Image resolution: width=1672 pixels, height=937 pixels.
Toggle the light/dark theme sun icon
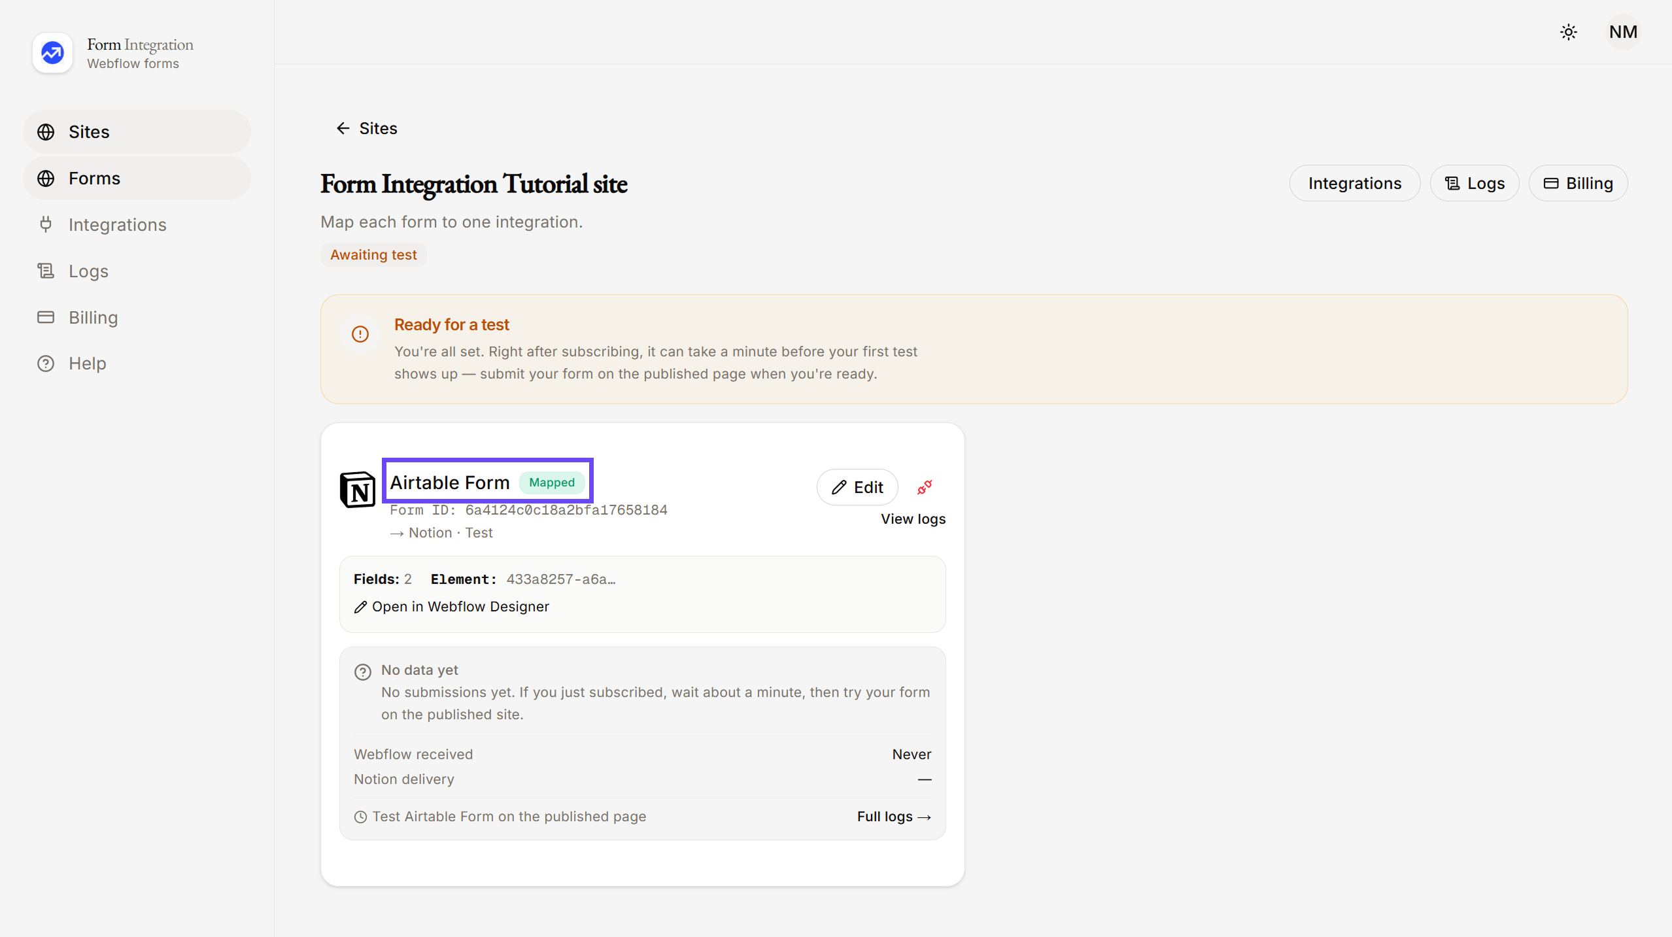pos(1568,32)
